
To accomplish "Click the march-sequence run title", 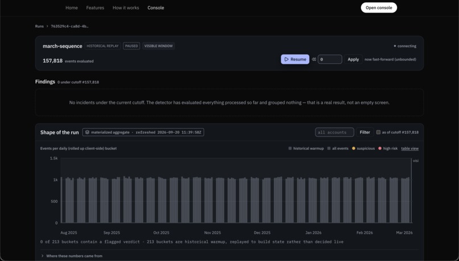I will [62, 46].
